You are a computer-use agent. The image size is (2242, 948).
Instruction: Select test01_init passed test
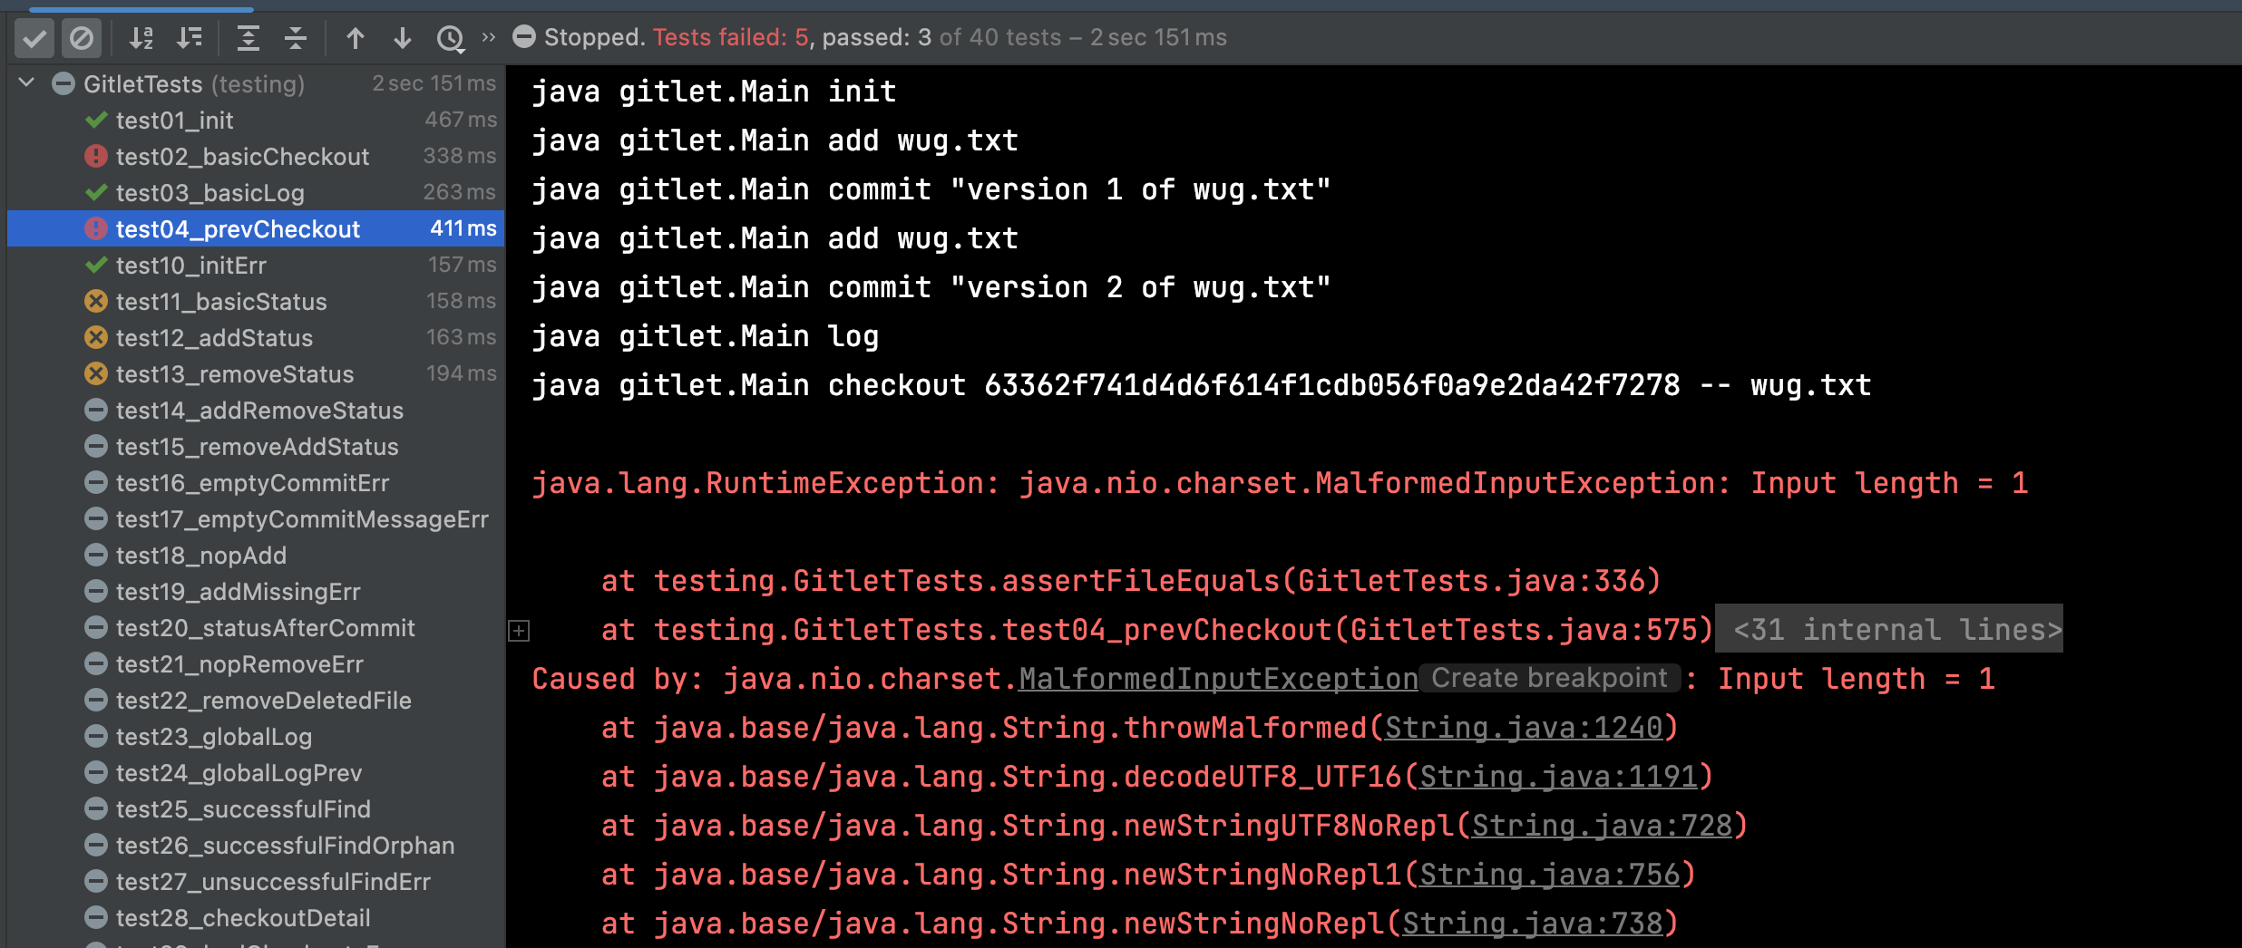[174, 121]
